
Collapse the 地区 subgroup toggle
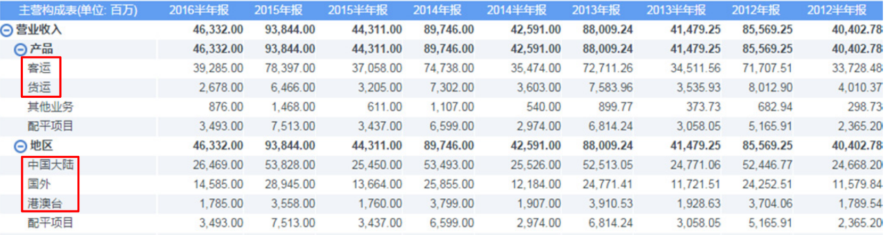(x=20, y=146)
